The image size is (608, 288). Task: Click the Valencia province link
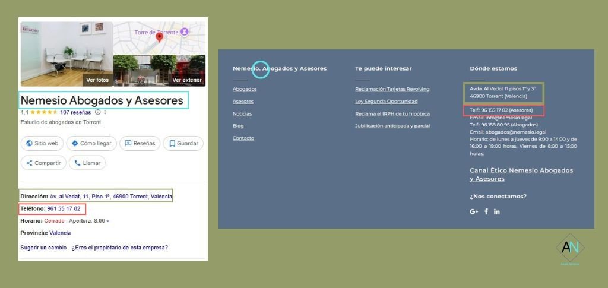60,233
